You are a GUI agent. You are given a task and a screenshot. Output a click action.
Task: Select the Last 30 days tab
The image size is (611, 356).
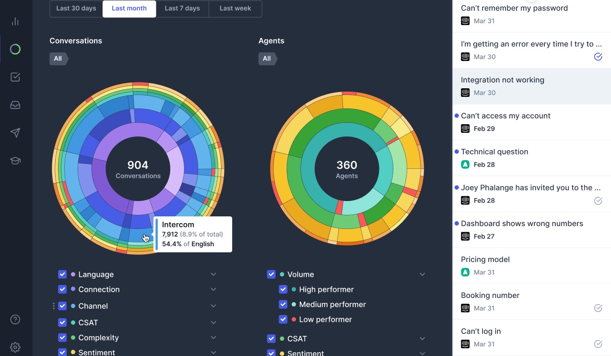pyautogui.click(x=76, y=9)
